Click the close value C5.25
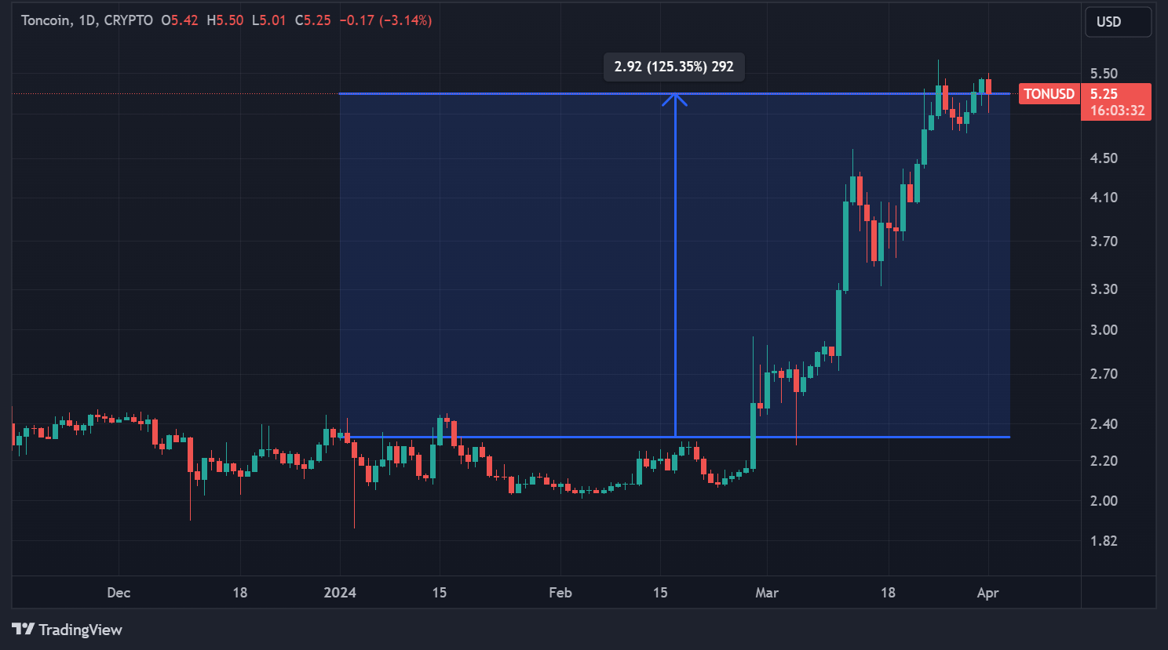 click(313, 20)
